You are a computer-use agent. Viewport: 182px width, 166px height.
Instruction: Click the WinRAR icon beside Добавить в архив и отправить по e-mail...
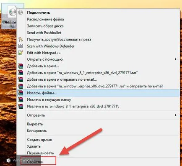[21, 79]
